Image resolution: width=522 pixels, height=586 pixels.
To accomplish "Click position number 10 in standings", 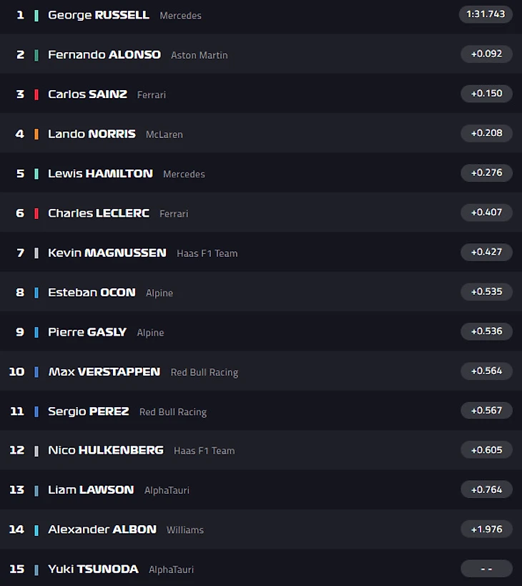I will [16, 371].
